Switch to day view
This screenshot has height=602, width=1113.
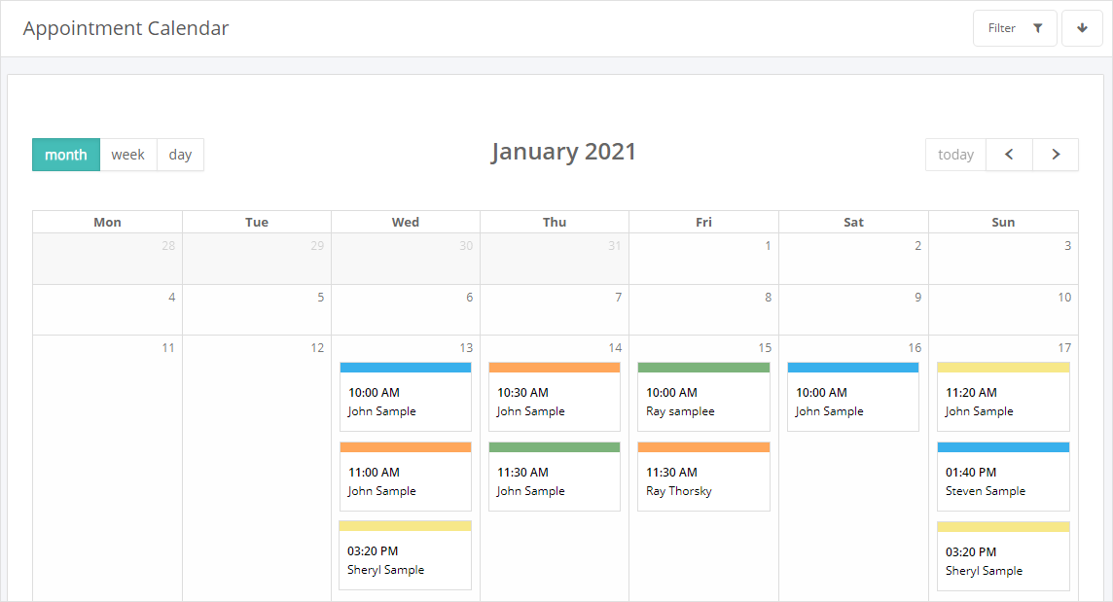[180, 155]
